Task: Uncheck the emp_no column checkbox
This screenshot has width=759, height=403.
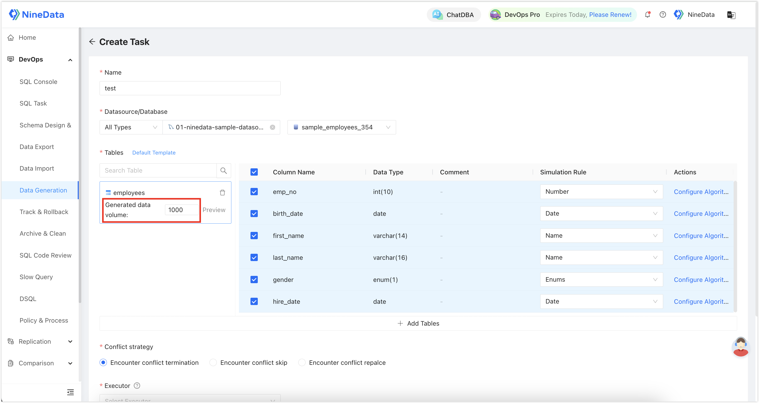Action: click(x=254, y=192)
